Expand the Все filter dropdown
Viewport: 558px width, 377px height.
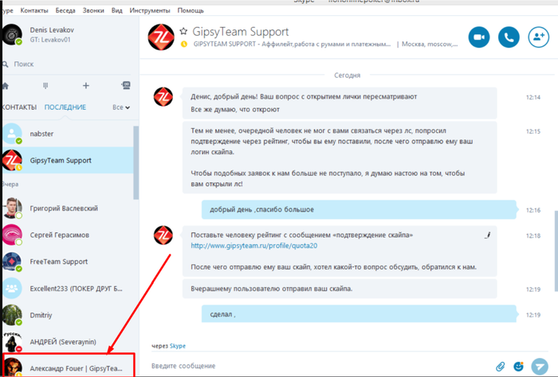(121, 107)
